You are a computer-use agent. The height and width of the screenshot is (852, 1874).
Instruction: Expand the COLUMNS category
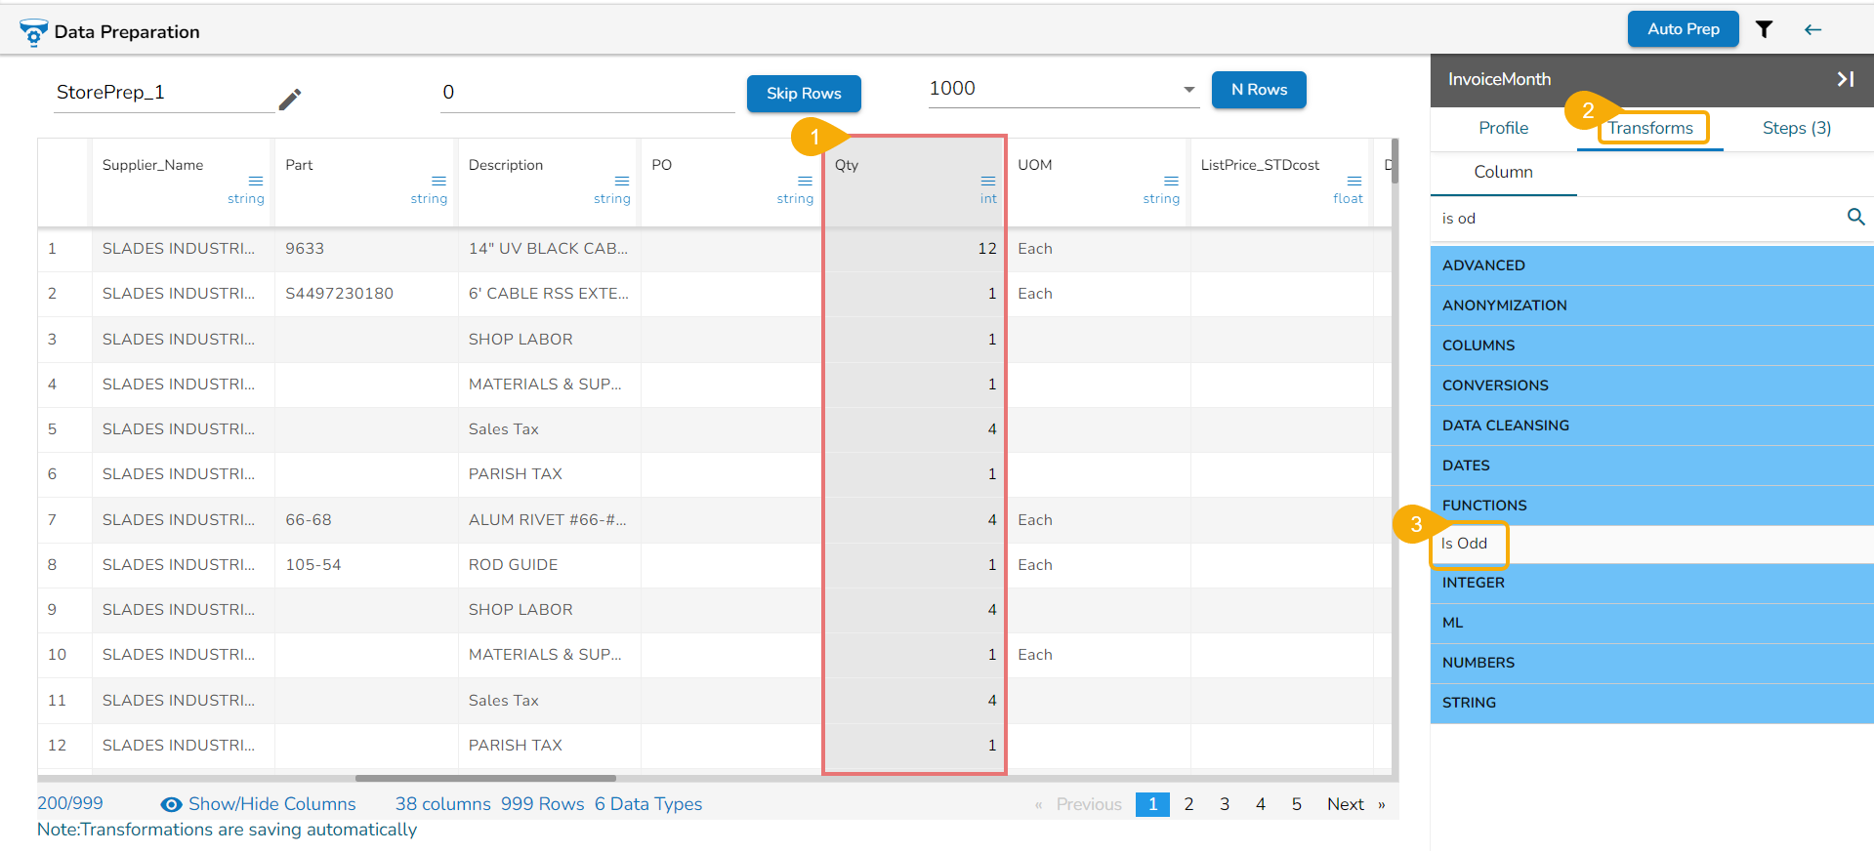point(1651,345)
